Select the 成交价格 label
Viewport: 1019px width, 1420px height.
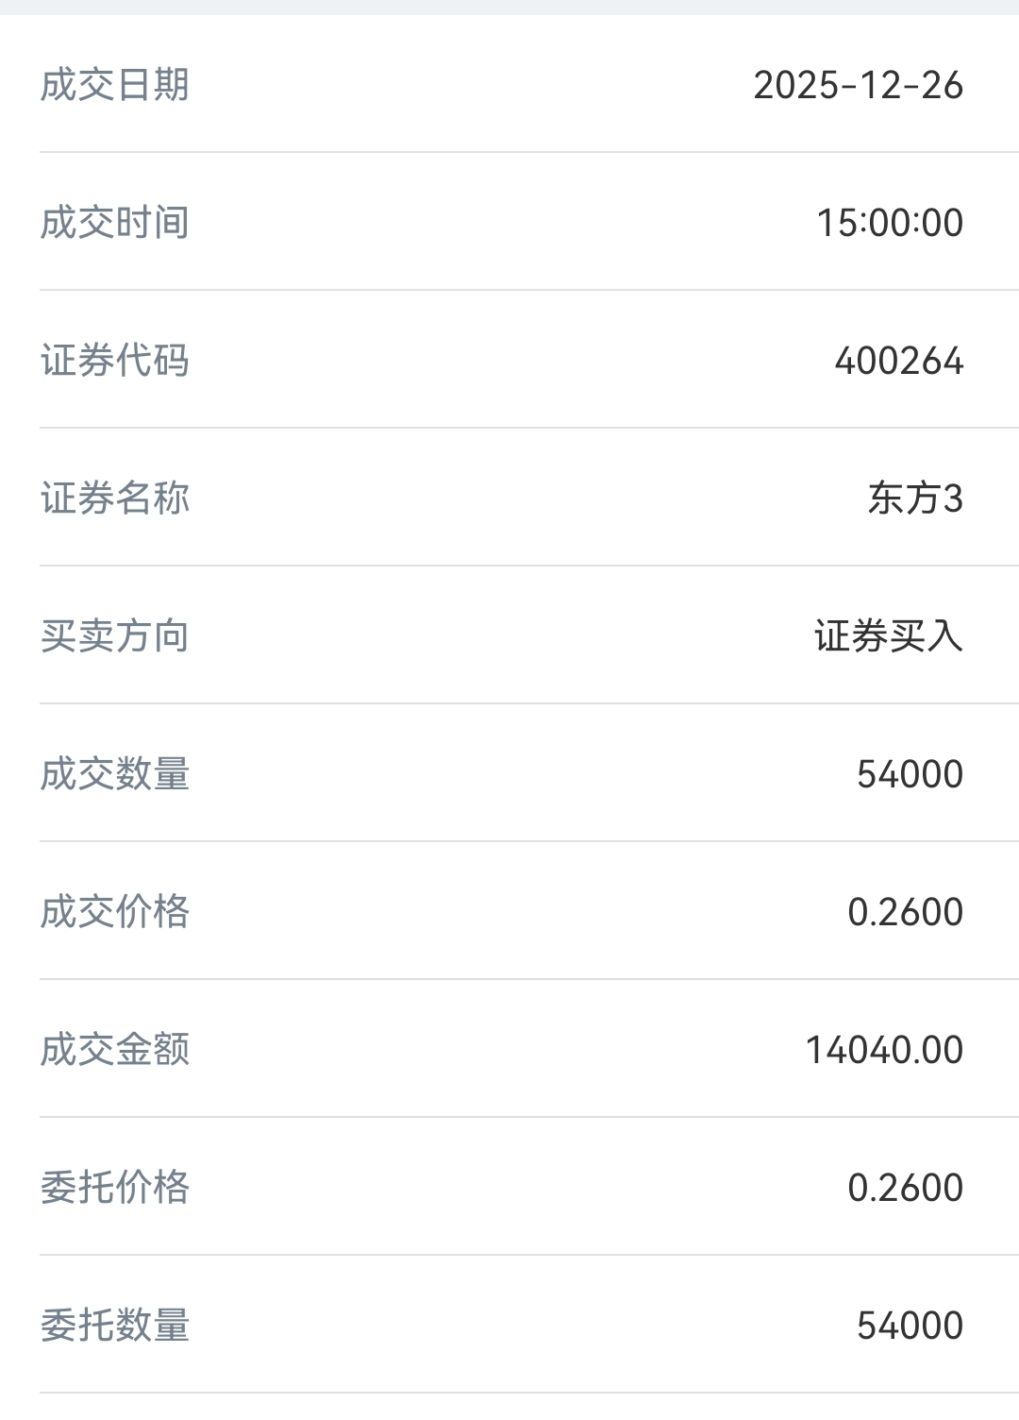[x=114, y=912]
